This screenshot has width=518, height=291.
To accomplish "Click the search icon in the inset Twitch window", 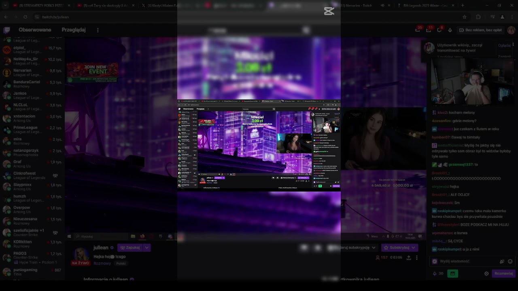I will pyautogui.click(x=274, y=109).
